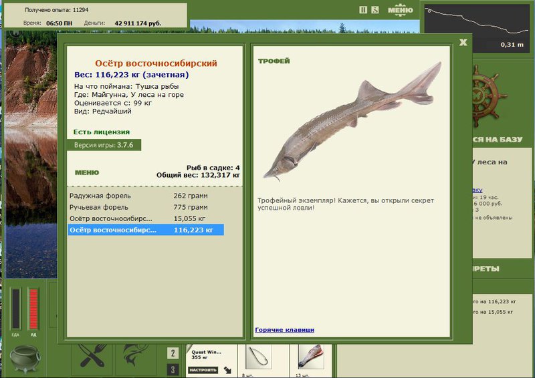Click the dark ЕДА food level bar
This screenshot has width=535, height=378.
tap(15, 309)
